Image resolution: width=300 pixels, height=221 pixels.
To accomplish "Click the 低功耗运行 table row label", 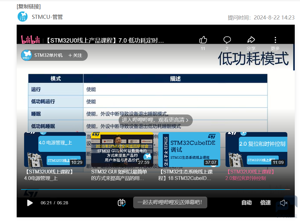I will pos(43,102).
